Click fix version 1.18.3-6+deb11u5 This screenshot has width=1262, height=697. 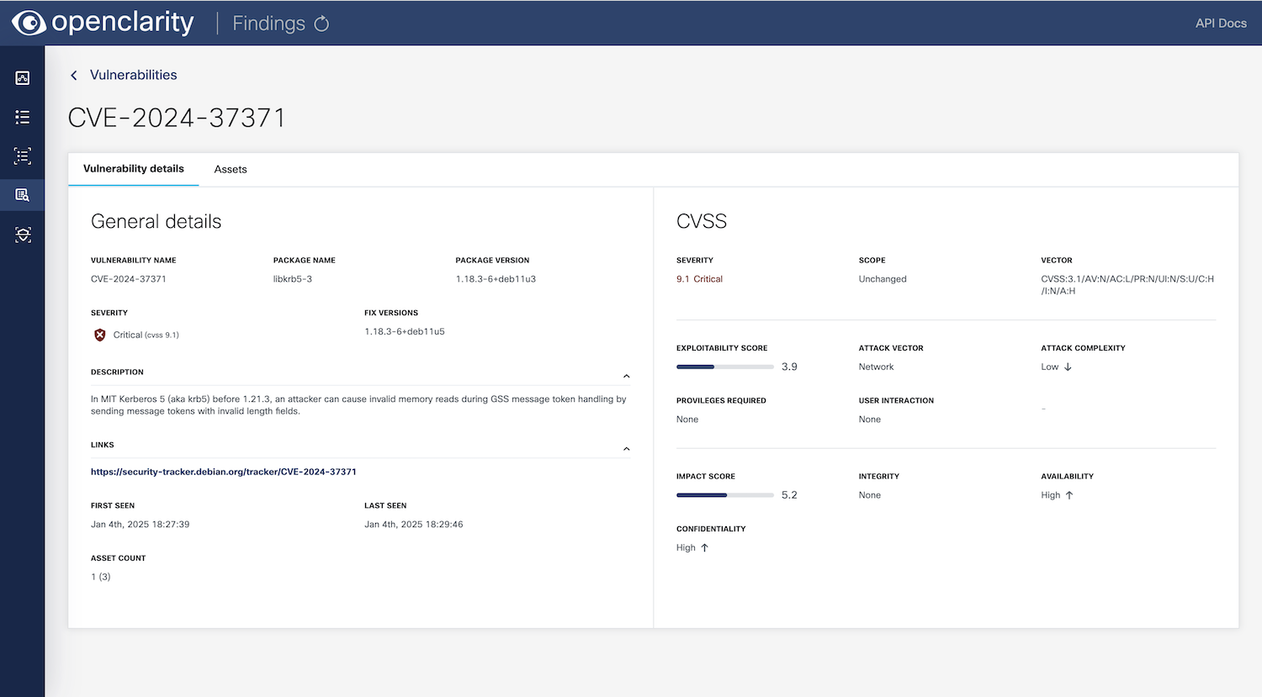pyautogui.click(x=405, y=331)
